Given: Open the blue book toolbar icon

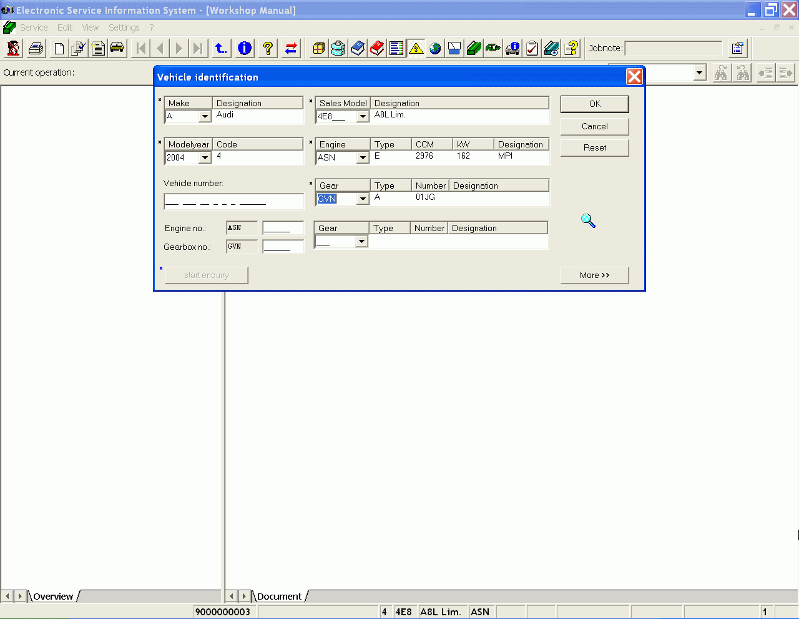Looking at the screenshot, I should (x=358, y=48).
